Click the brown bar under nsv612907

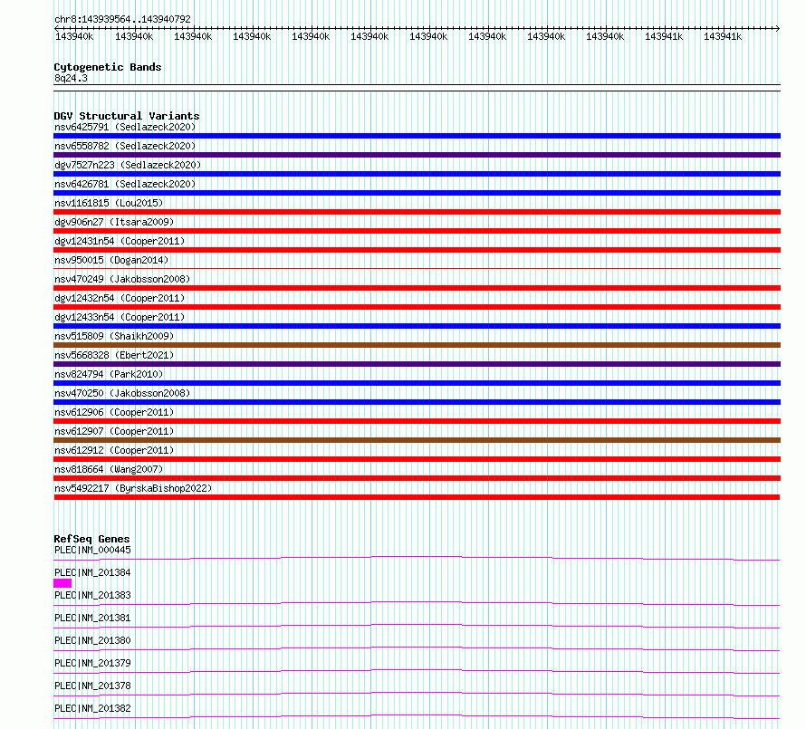pyautogui.click(x=417, y=440)
